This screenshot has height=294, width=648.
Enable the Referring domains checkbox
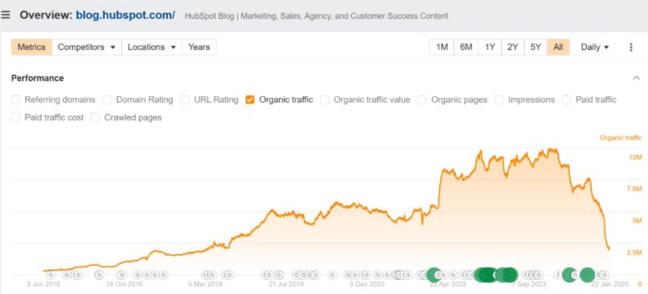click(16, 100)
